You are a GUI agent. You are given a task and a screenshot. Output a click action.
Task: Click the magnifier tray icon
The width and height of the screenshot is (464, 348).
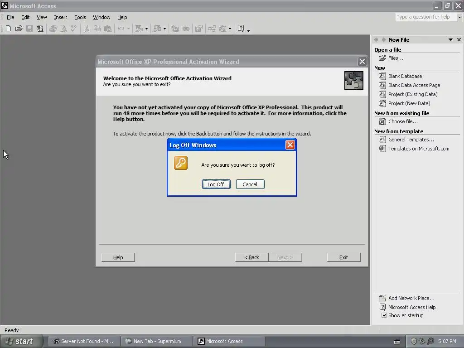(x=430, y=341)
